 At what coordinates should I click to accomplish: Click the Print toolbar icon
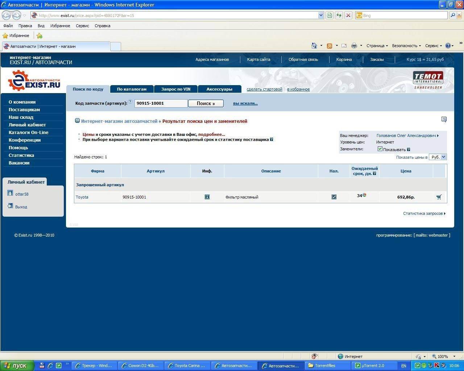[x=354, y=46]
